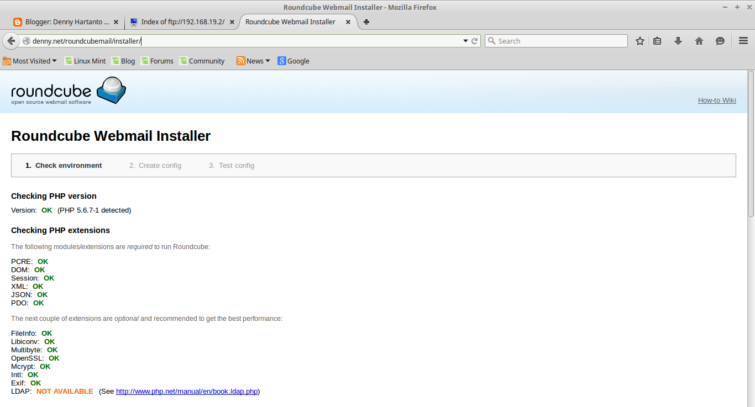Click in the URL address bar
This screenshot has height=407, width=755.
tap(243, 41)
